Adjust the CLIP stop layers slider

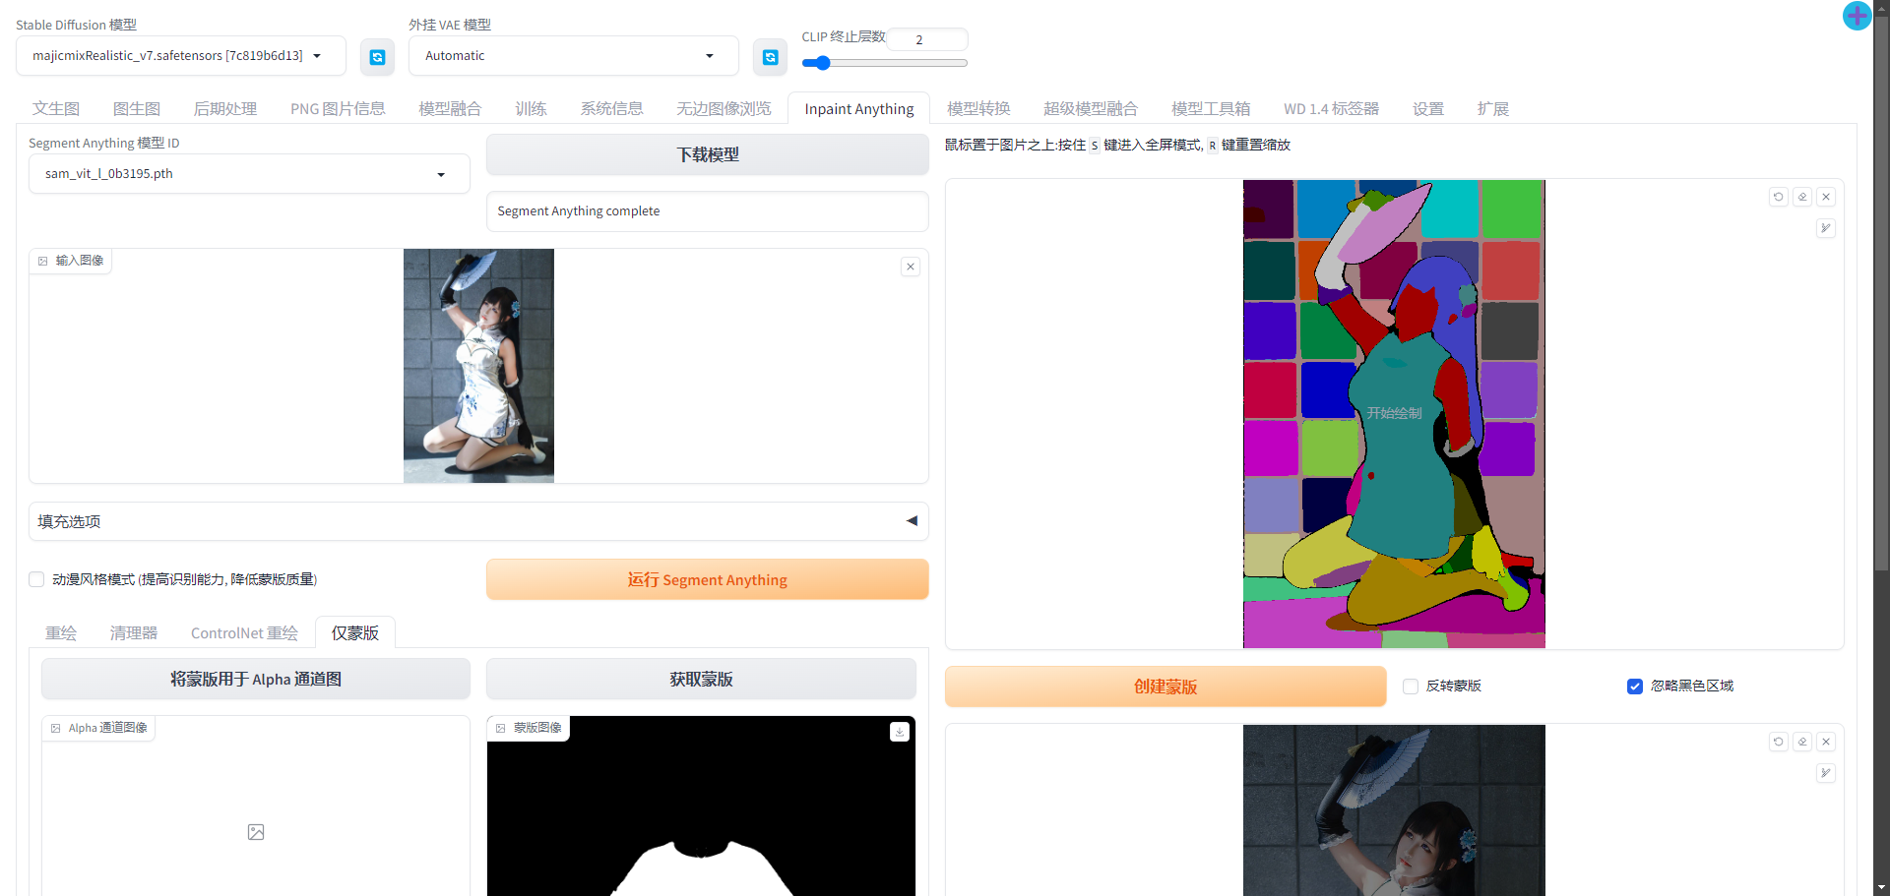click(823, 63)
